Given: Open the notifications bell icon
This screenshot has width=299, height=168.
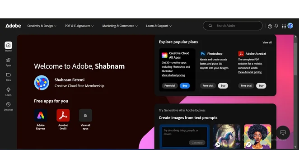Looking at the screenshot, I should (276, 26).
